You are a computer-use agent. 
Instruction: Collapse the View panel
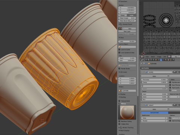tap(119, 37)
